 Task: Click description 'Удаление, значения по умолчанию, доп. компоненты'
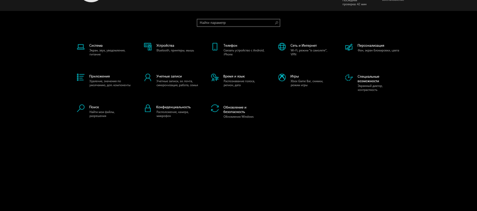click(x=110, y=83)
